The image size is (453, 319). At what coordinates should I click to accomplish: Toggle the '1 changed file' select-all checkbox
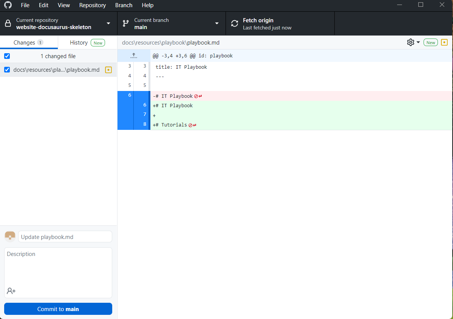[7, 56]
